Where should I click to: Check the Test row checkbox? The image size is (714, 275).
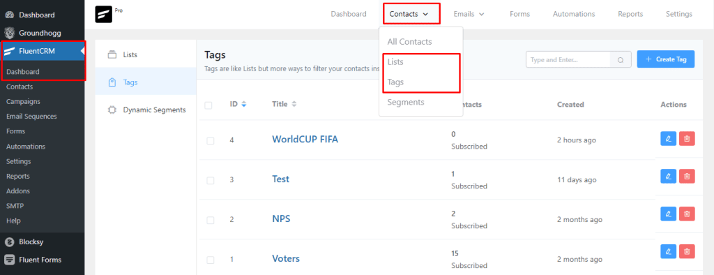pyautogui.click(x=211, y=181)
